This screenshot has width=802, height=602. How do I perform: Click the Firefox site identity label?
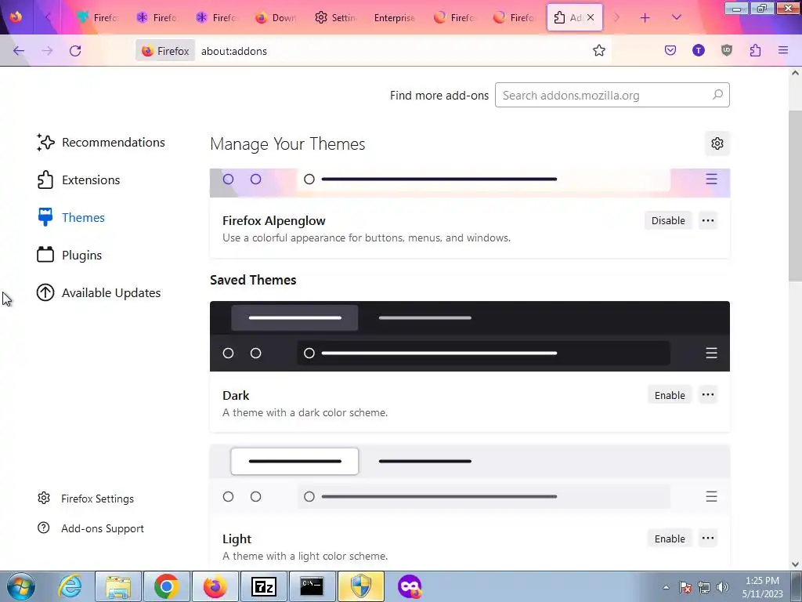[x=165, y=51]
